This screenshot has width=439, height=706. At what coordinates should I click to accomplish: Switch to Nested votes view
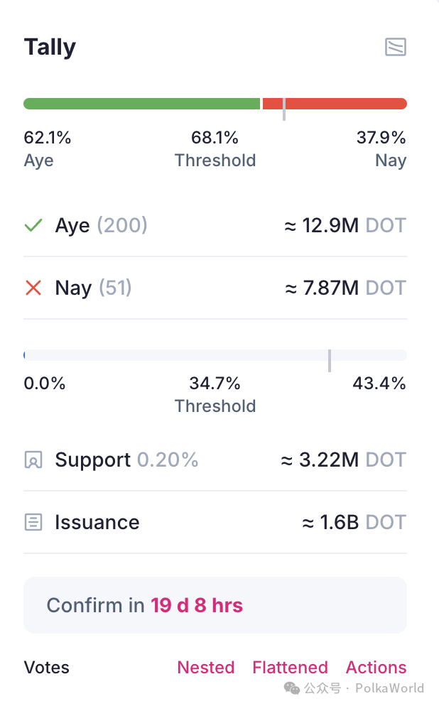point(205,668)
